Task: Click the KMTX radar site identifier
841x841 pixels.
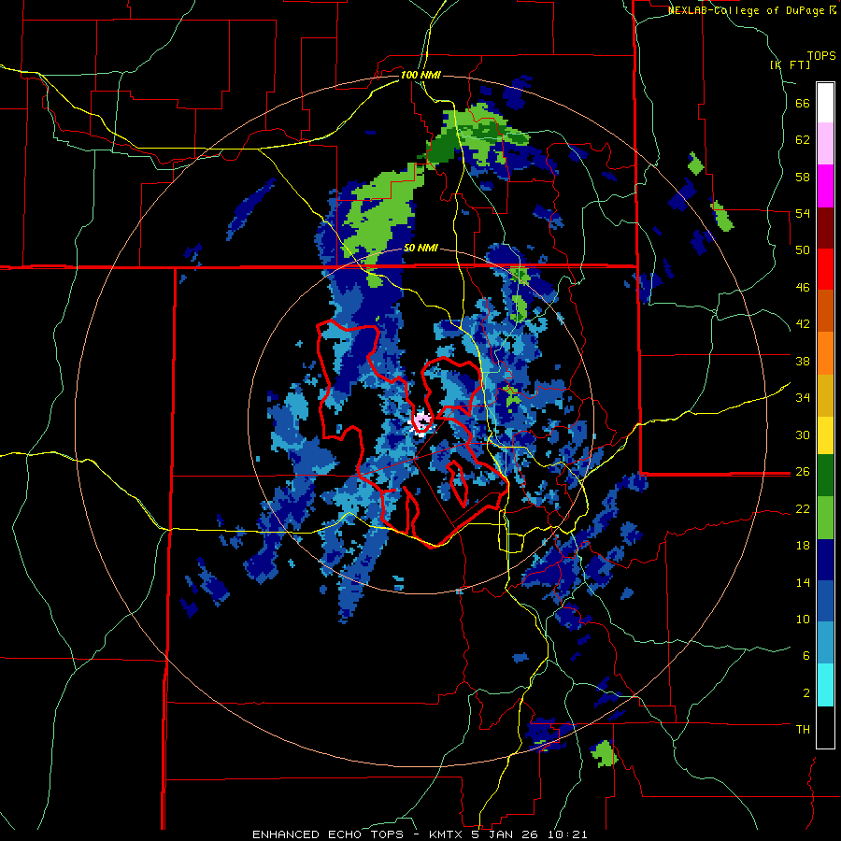Action: [x=447, y=834]
